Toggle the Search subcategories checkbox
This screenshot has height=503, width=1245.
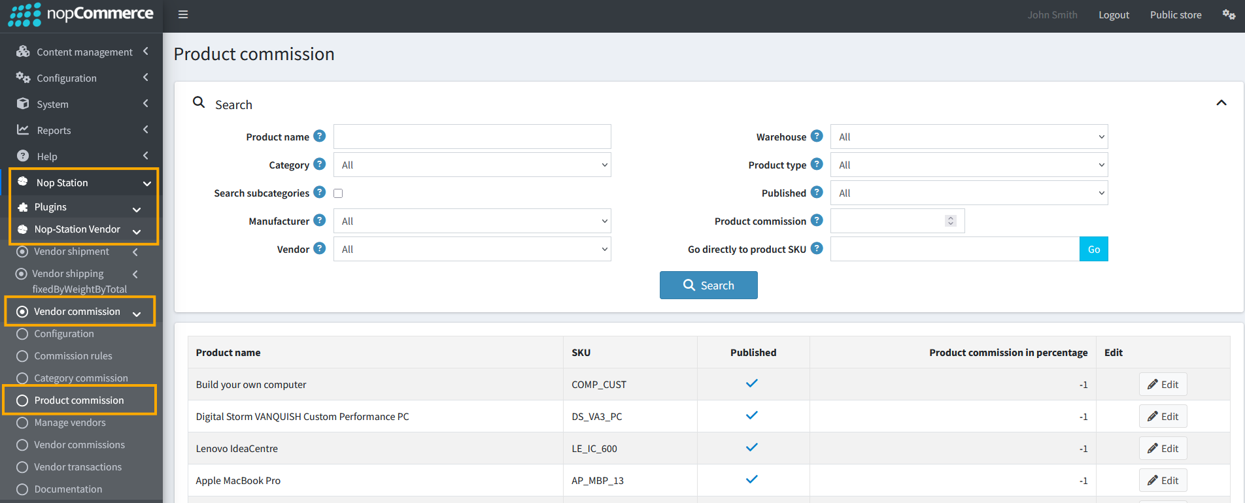[338, 193]
